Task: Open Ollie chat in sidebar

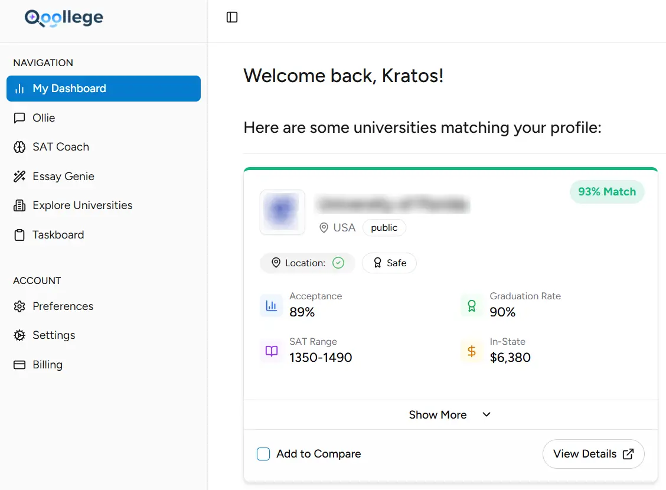Action: coord(44,118)
